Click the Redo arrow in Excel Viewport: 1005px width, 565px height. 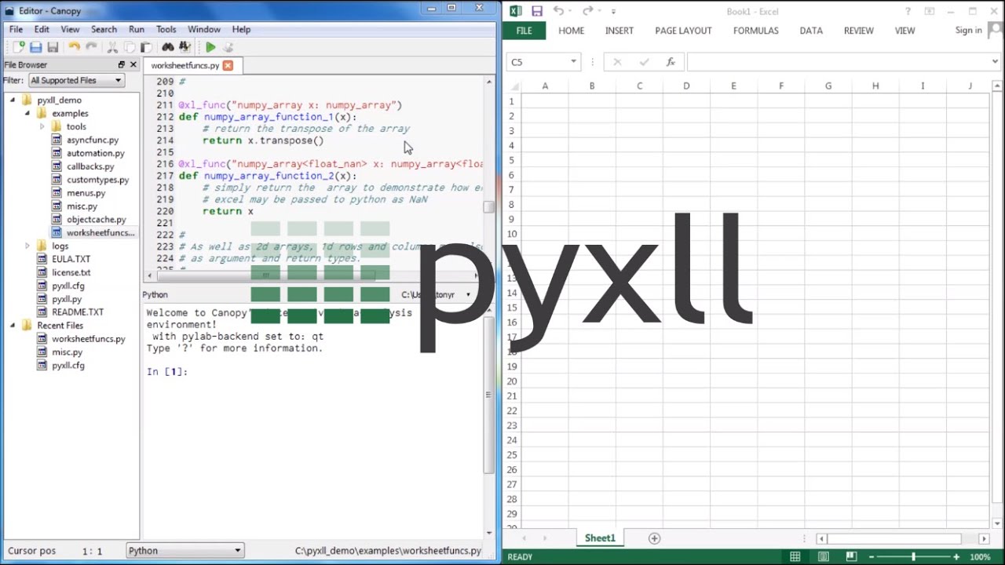[x=587, y=11]
